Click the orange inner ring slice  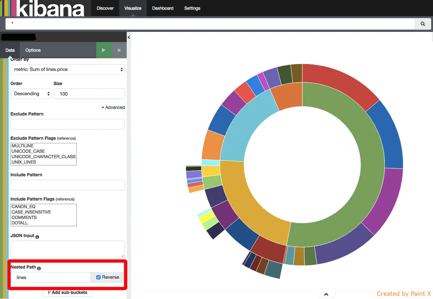point(289,95)
